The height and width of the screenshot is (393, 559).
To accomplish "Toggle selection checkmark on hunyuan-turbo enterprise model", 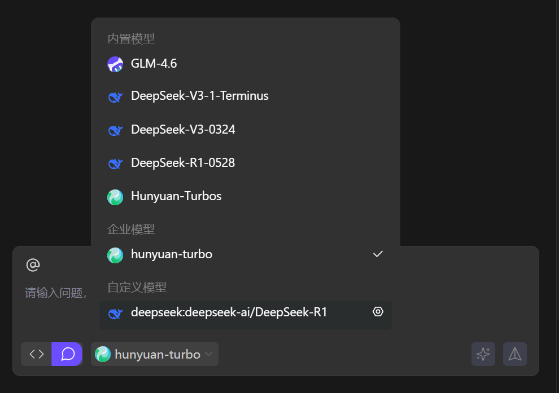I will tap(378, 254).
